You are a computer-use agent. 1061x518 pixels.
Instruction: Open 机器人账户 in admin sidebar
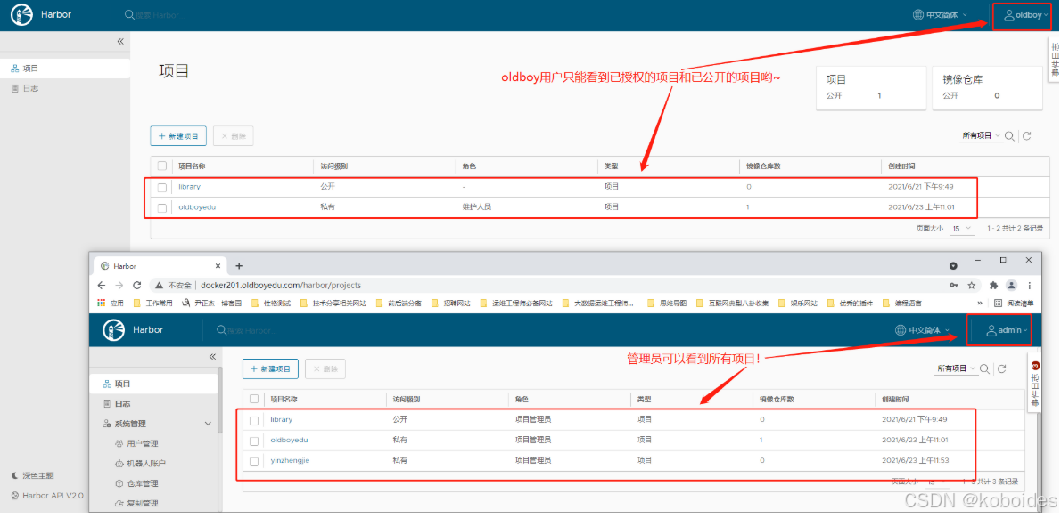point(141,464)
